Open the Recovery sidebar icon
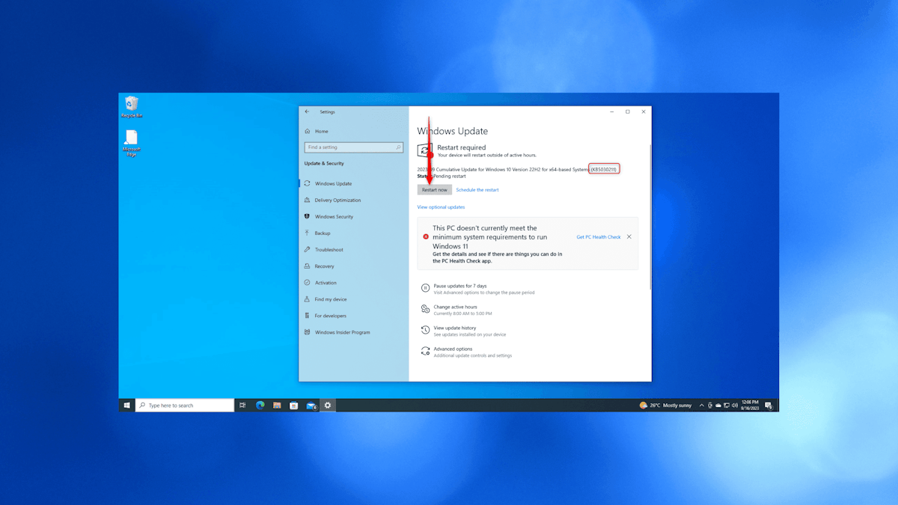 point(306,266)
